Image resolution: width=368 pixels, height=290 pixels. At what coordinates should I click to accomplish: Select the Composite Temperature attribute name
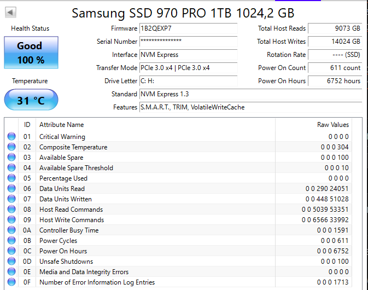[x=73, y=147]
